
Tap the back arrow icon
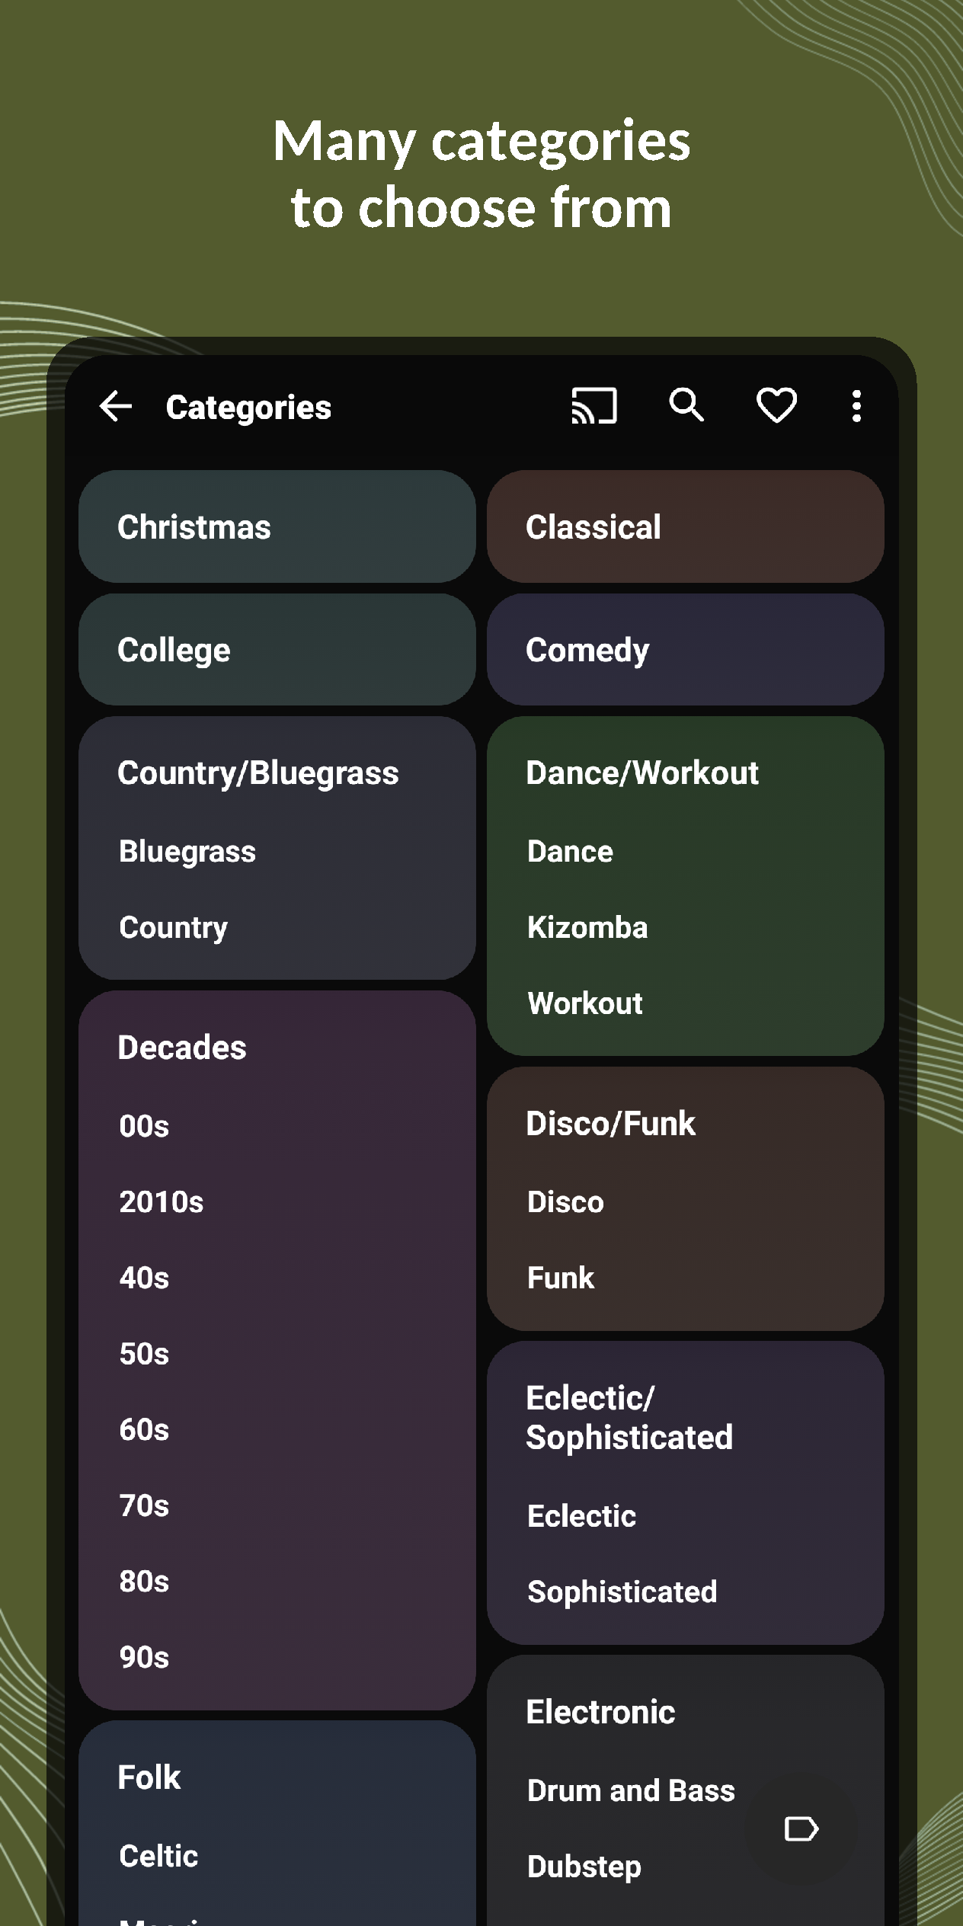click(116, 406)
